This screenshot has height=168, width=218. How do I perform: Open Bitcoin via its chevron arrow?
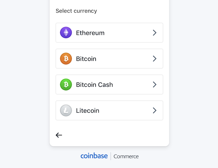click(x=154, y=59)
